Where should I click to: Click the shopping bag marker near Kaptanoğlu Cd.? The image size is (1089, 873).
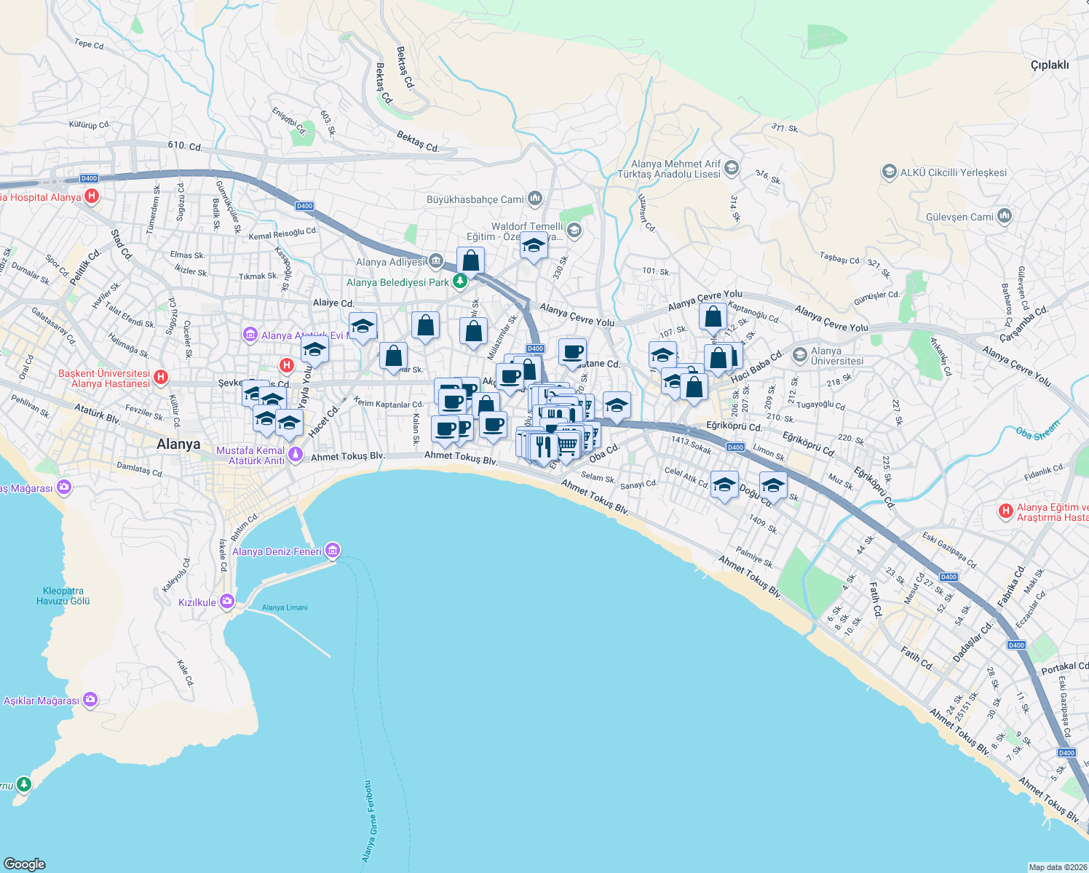713,316
